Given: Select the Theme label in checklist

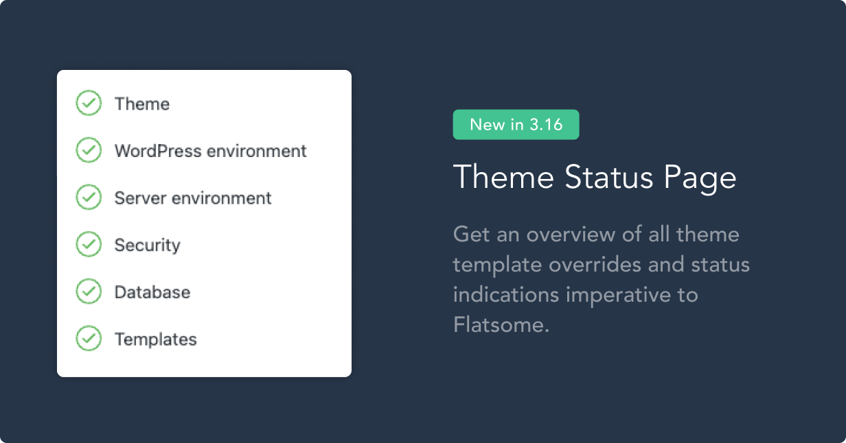Looking at the screenshot, I should (x=142, y=104).
